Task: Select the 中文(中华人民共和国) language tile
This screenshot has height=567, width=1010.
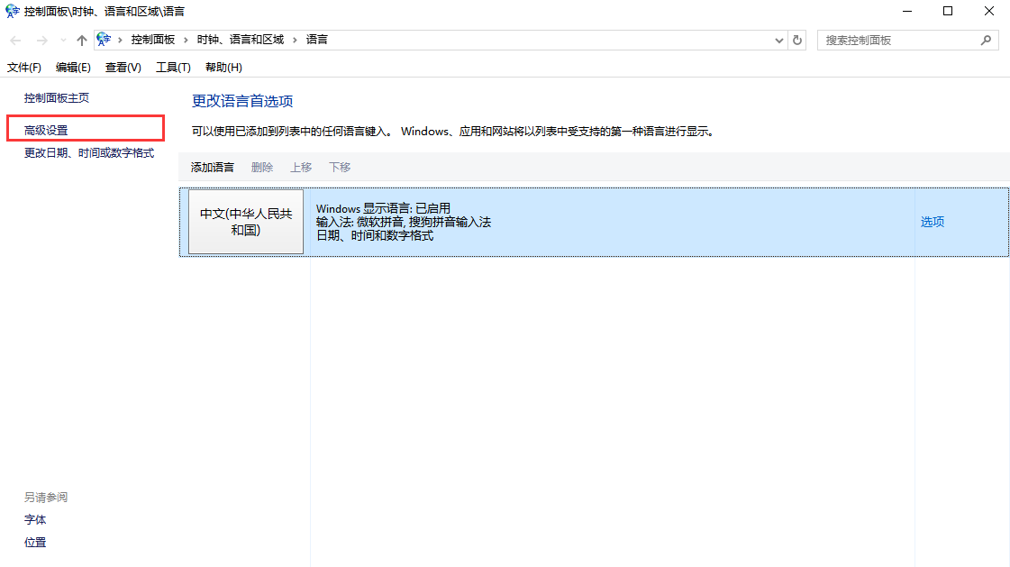Action: 246,222
